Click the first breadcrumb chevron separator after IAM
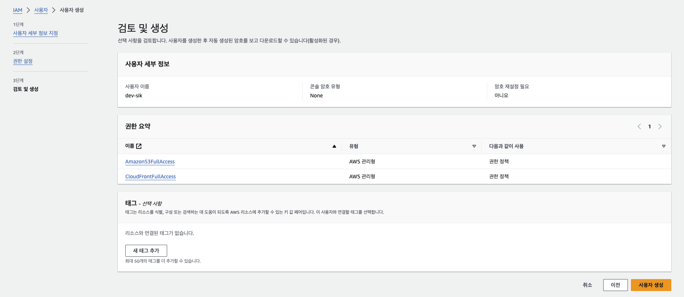This screenshot has width=684, height=297. pos(28,10)
